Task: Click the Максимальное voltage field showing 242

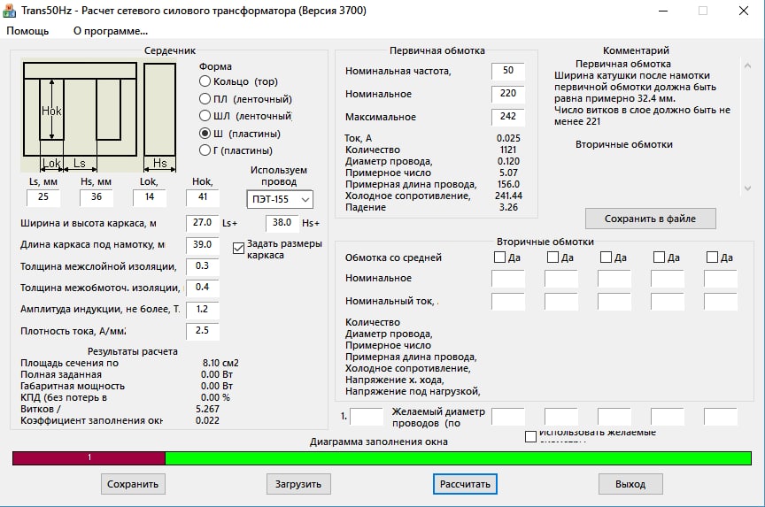Action: pos(508,117)
